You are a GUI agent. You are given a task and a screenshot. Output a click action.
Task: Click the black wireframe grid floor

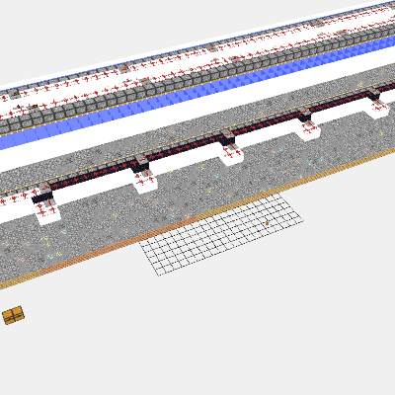[221, 234]
